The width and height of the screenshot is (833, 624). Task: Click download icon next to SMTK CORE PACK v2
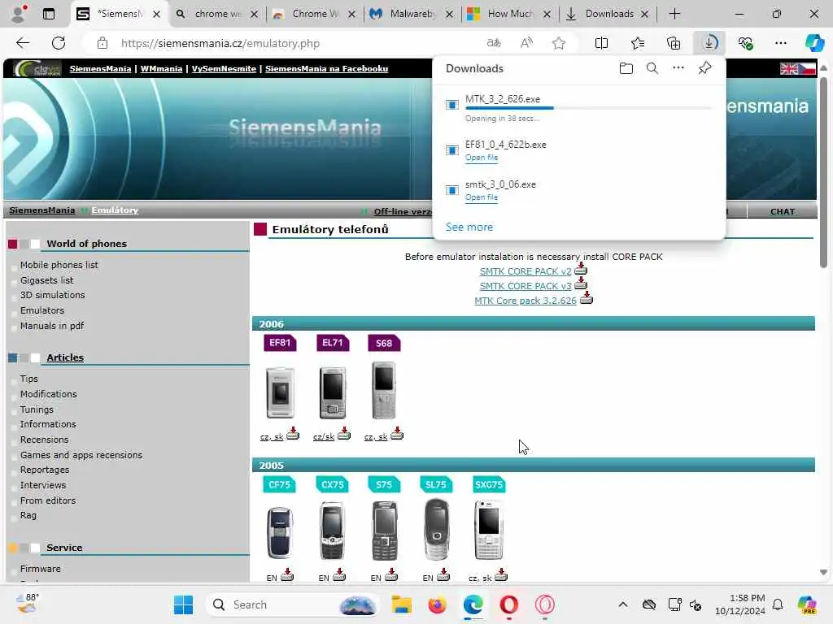coord(581,268)
